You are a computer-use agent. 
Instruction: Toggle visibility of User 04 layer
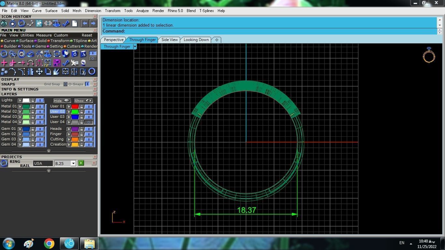(89, 122)
